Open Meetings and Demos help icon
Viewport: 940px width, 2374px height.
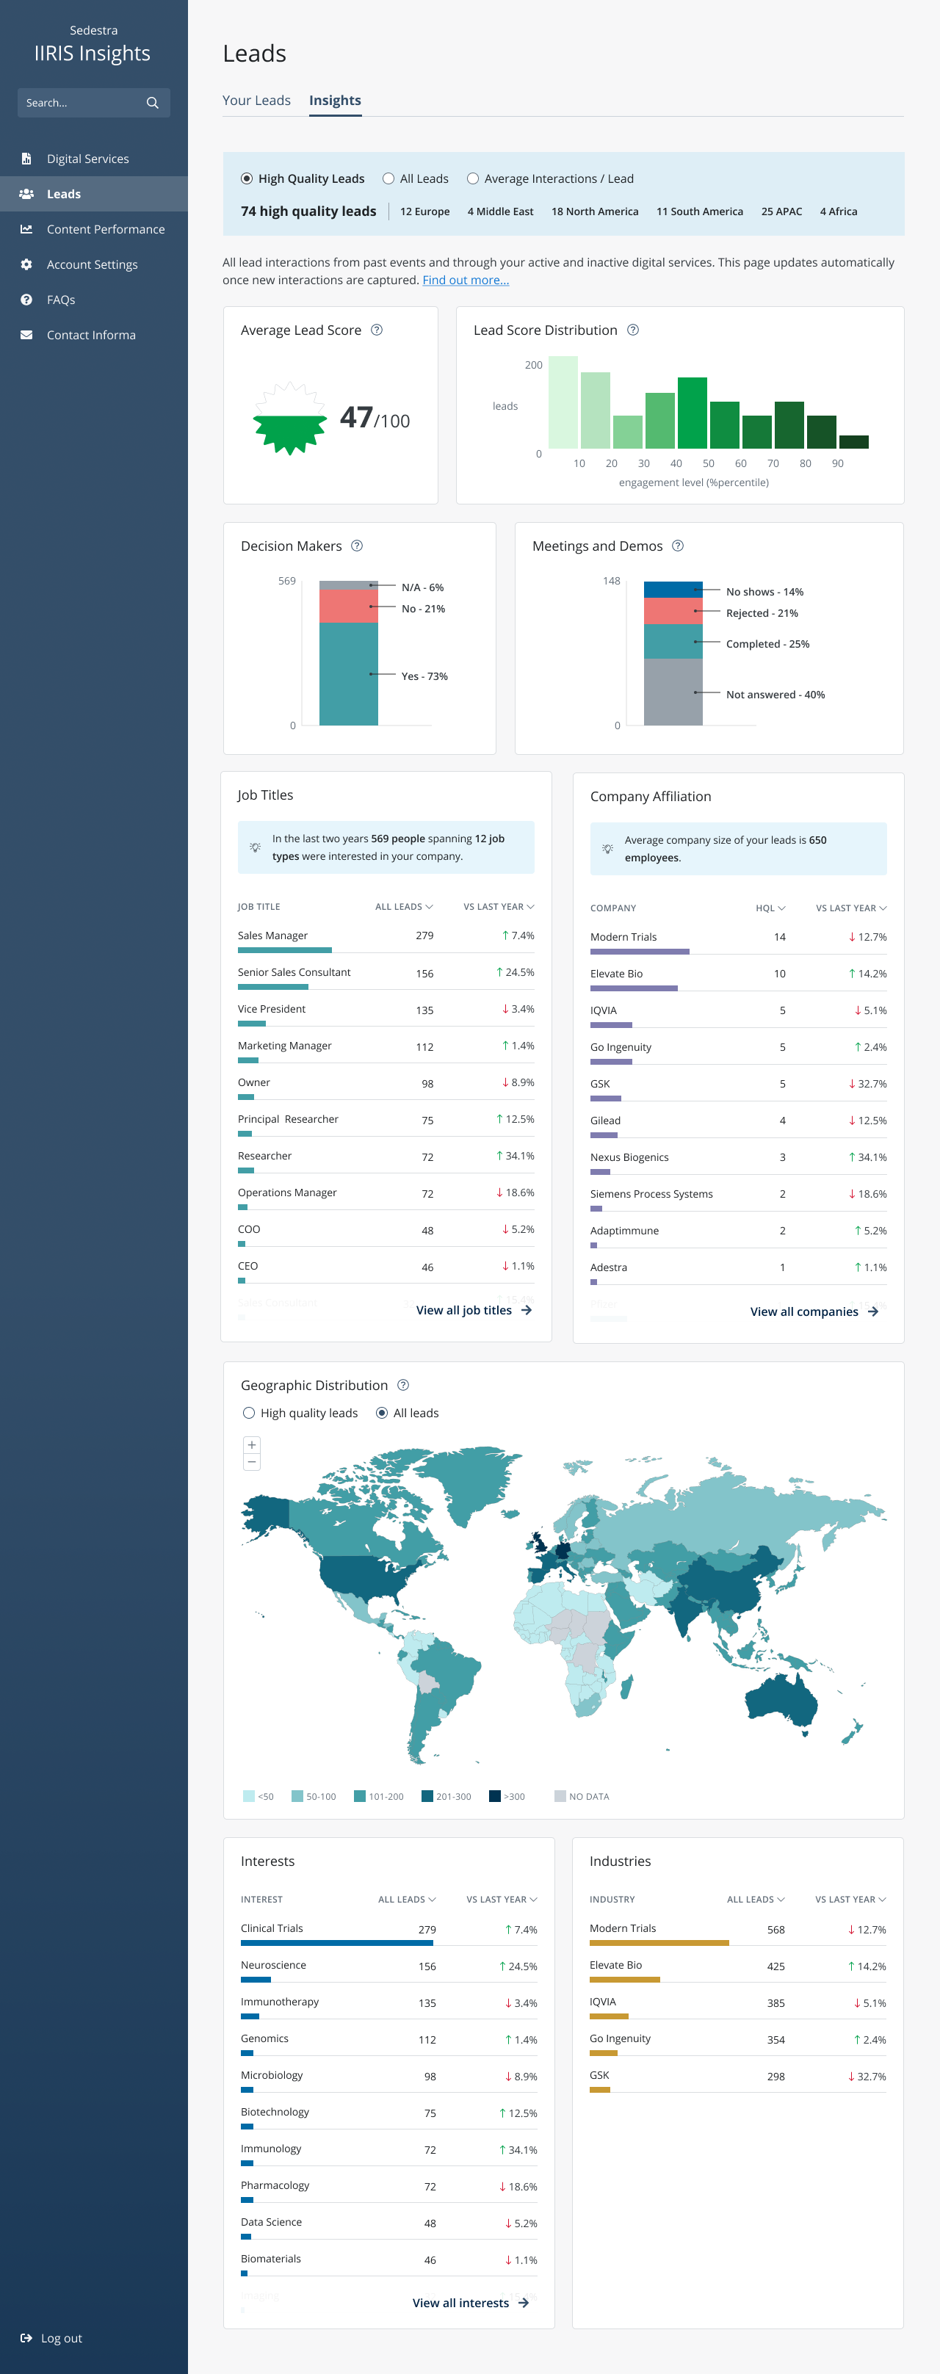click(679, 546)
